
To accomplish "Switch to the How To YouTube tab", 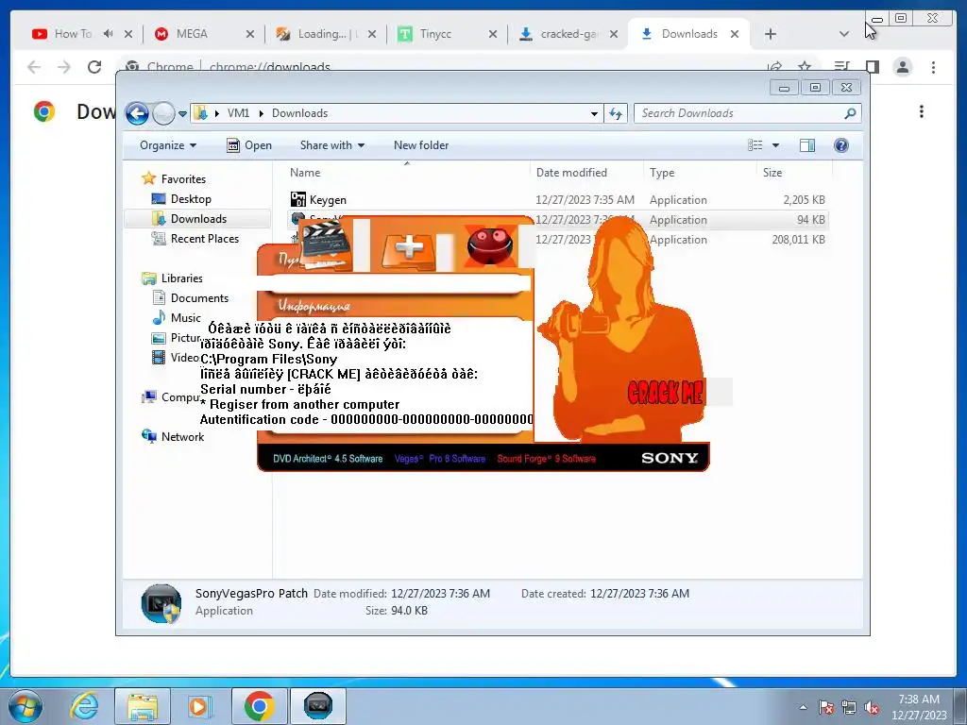I will click(x=73, y=34).
